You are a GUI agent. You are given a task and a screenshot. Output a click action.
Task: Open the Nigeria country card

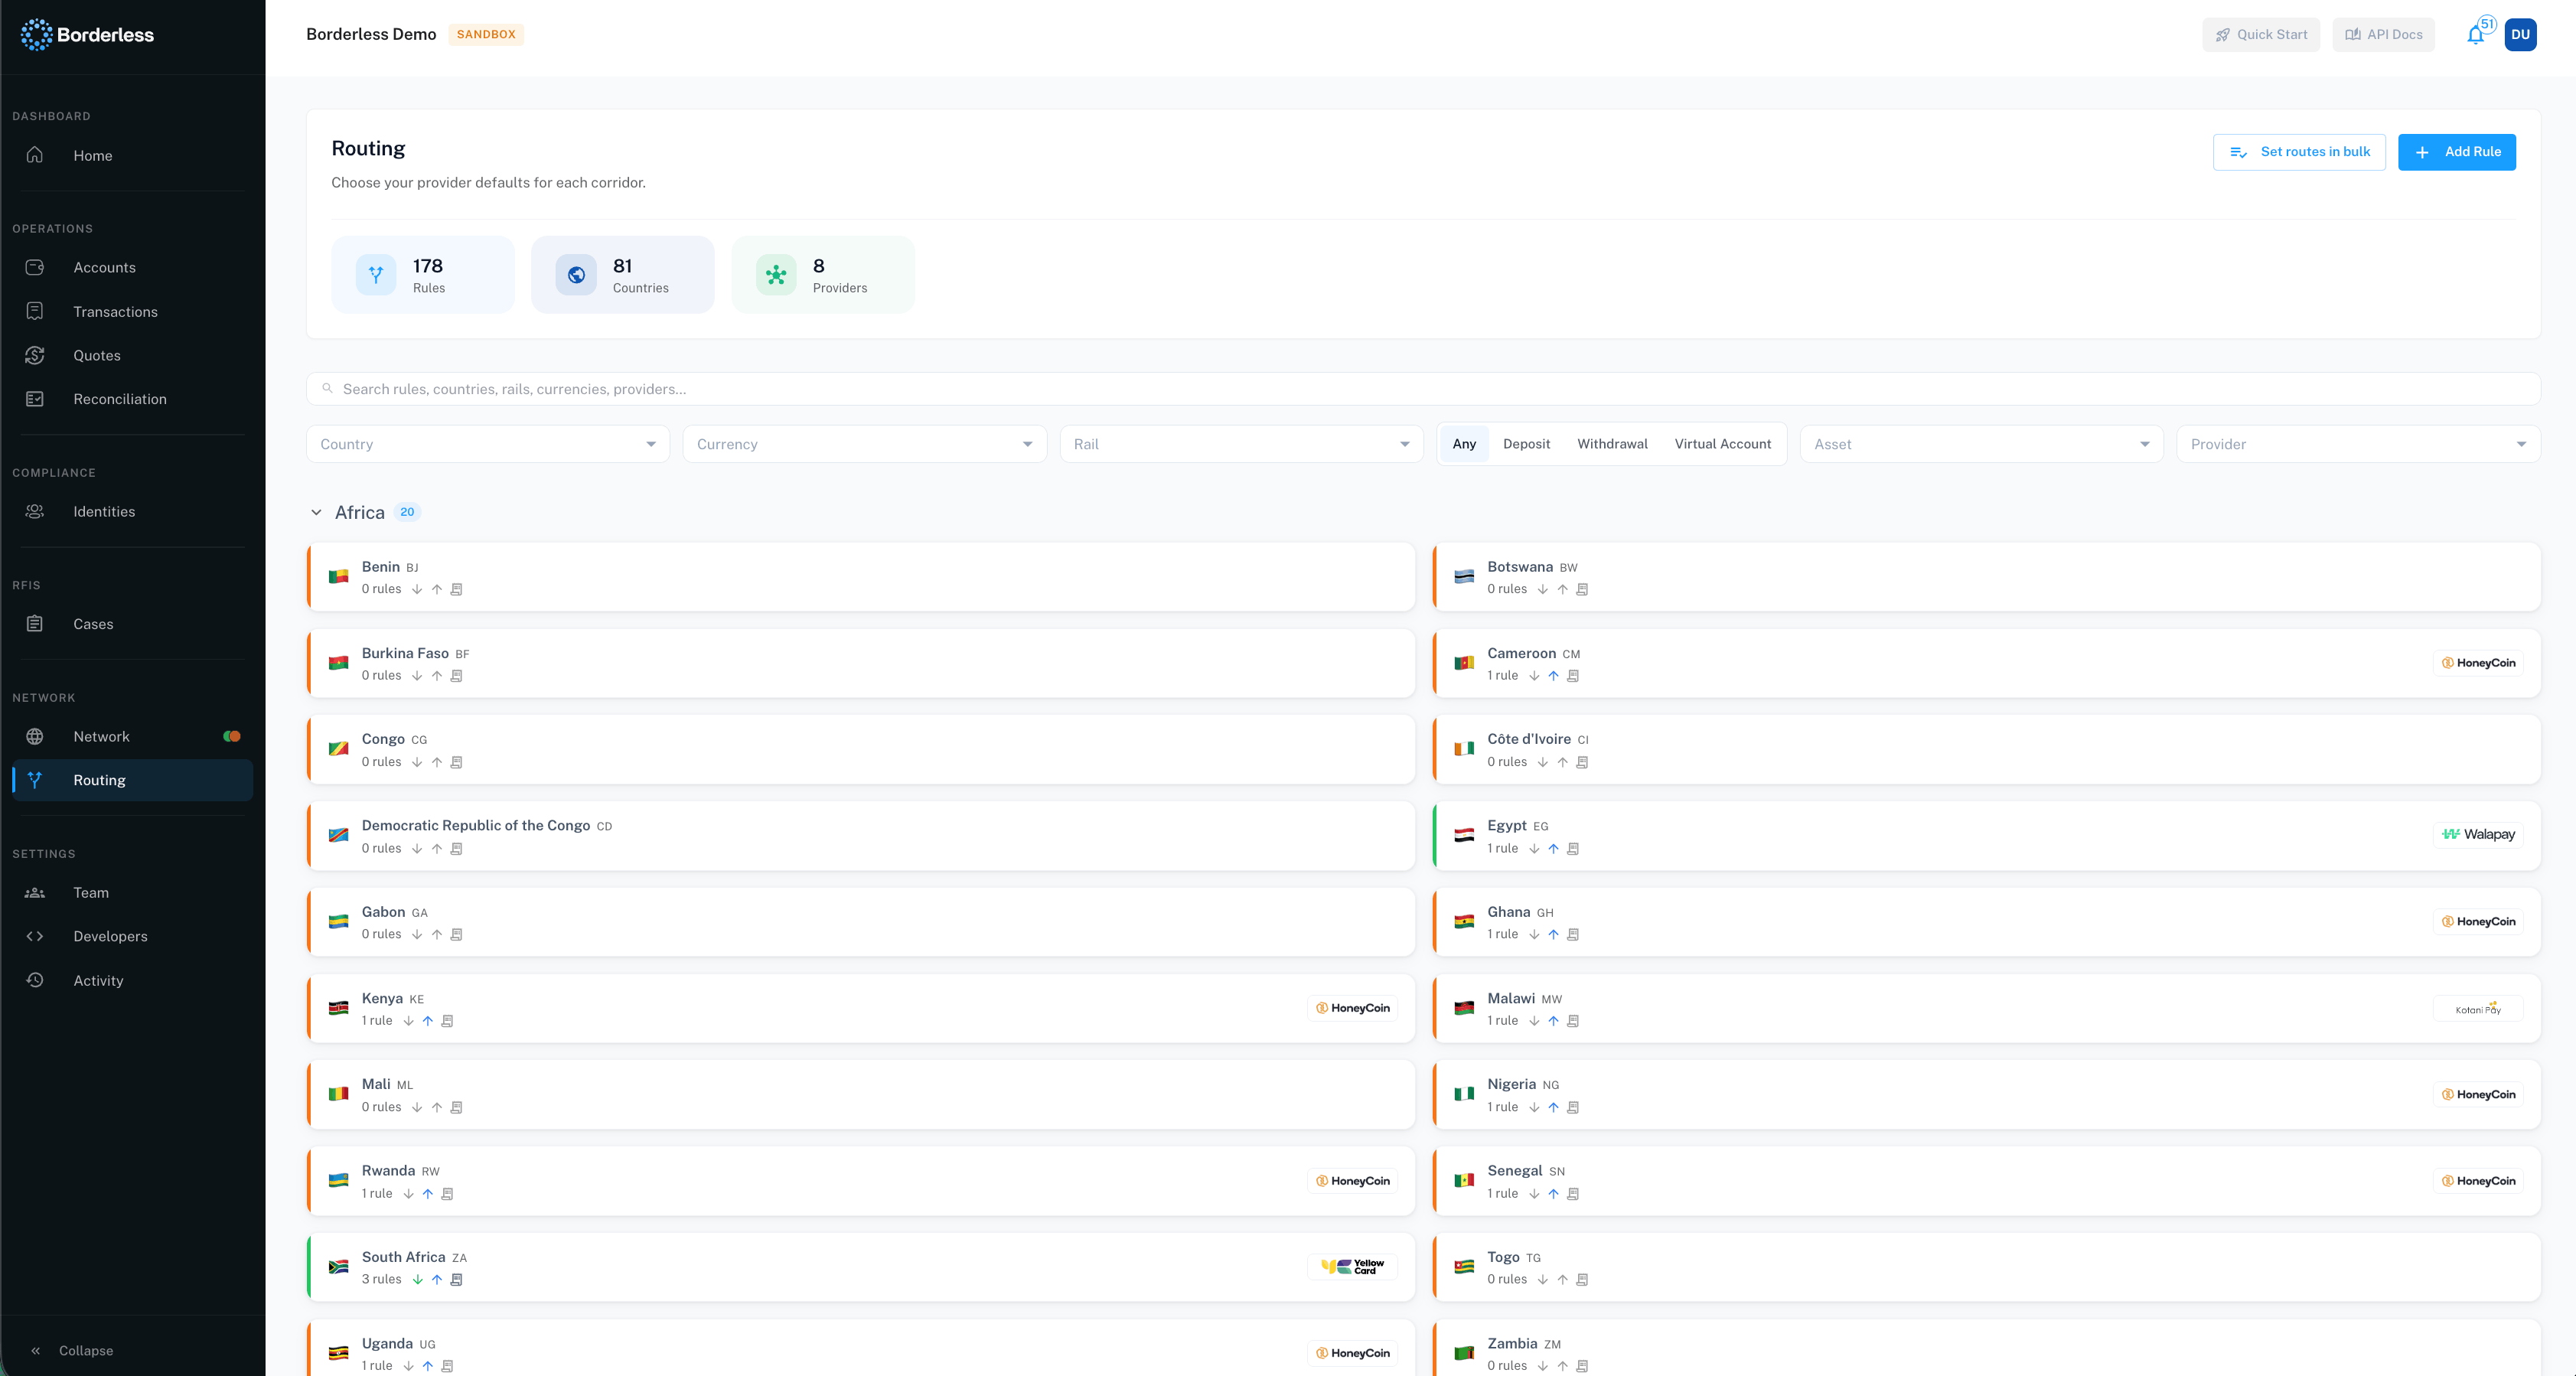[x=1987, y=1095]
